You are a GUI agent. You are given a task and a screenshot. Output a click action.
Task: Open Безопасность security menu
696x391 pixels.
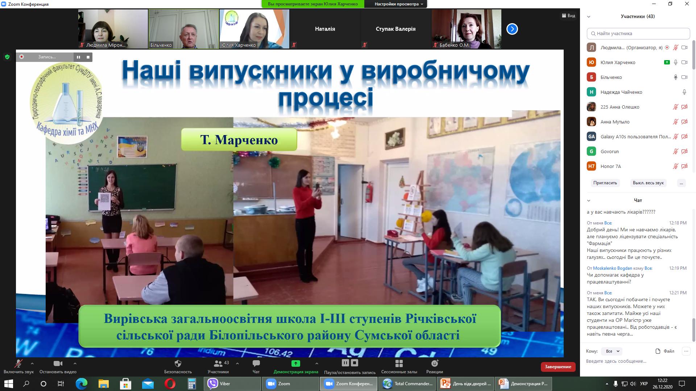coord(178,366)
